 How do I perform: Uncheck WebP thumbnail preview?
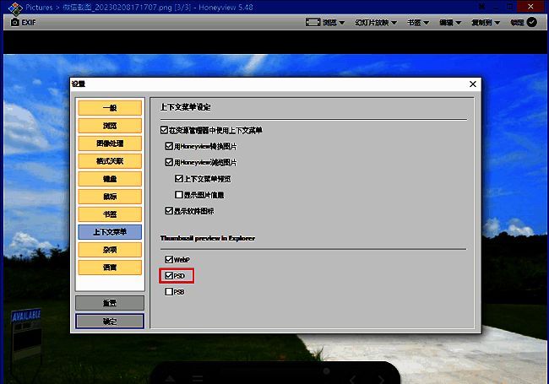(x=169, y=259)
